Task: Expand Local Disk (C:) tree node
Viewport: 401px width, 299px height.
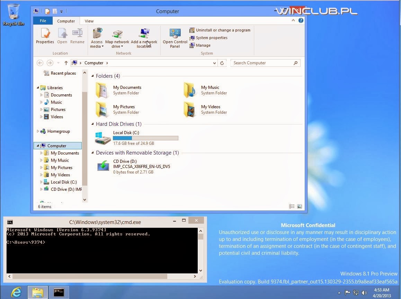Action: (x=41, y=182)
